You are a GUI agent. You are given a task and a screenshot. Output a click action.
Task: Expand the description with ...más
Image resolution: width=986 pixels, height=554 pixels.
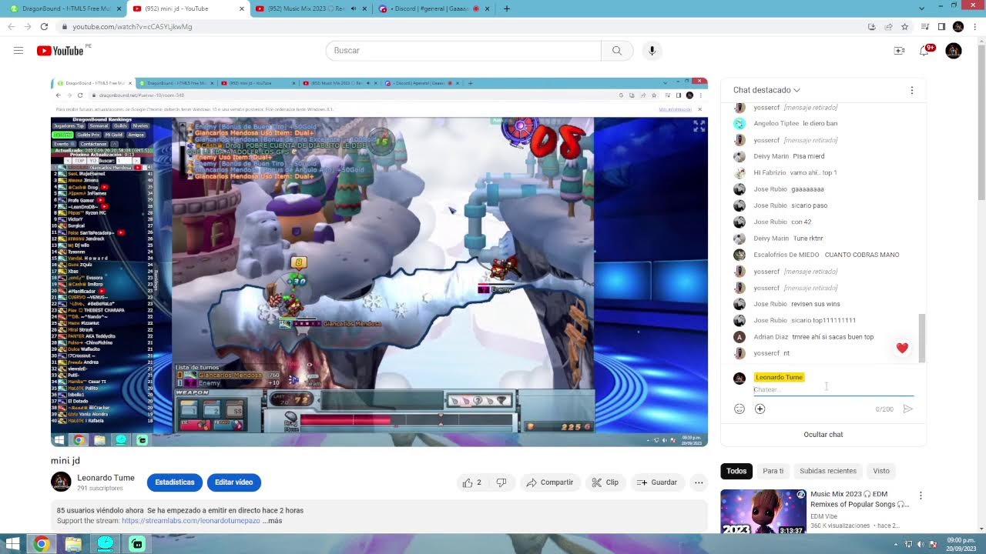pyautogui.click(x=273, y=521)
